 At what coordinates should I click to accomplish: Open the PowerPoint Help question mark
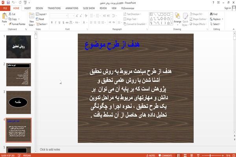(x=213, y=3)
